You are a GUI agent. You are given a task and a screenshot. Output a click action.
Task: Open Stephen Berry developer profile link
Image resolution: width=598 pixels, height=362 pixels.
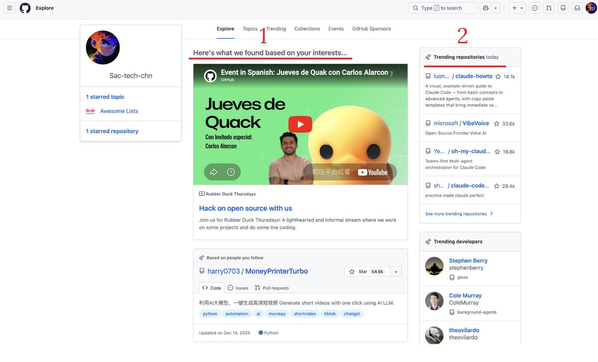pos(468,261)
